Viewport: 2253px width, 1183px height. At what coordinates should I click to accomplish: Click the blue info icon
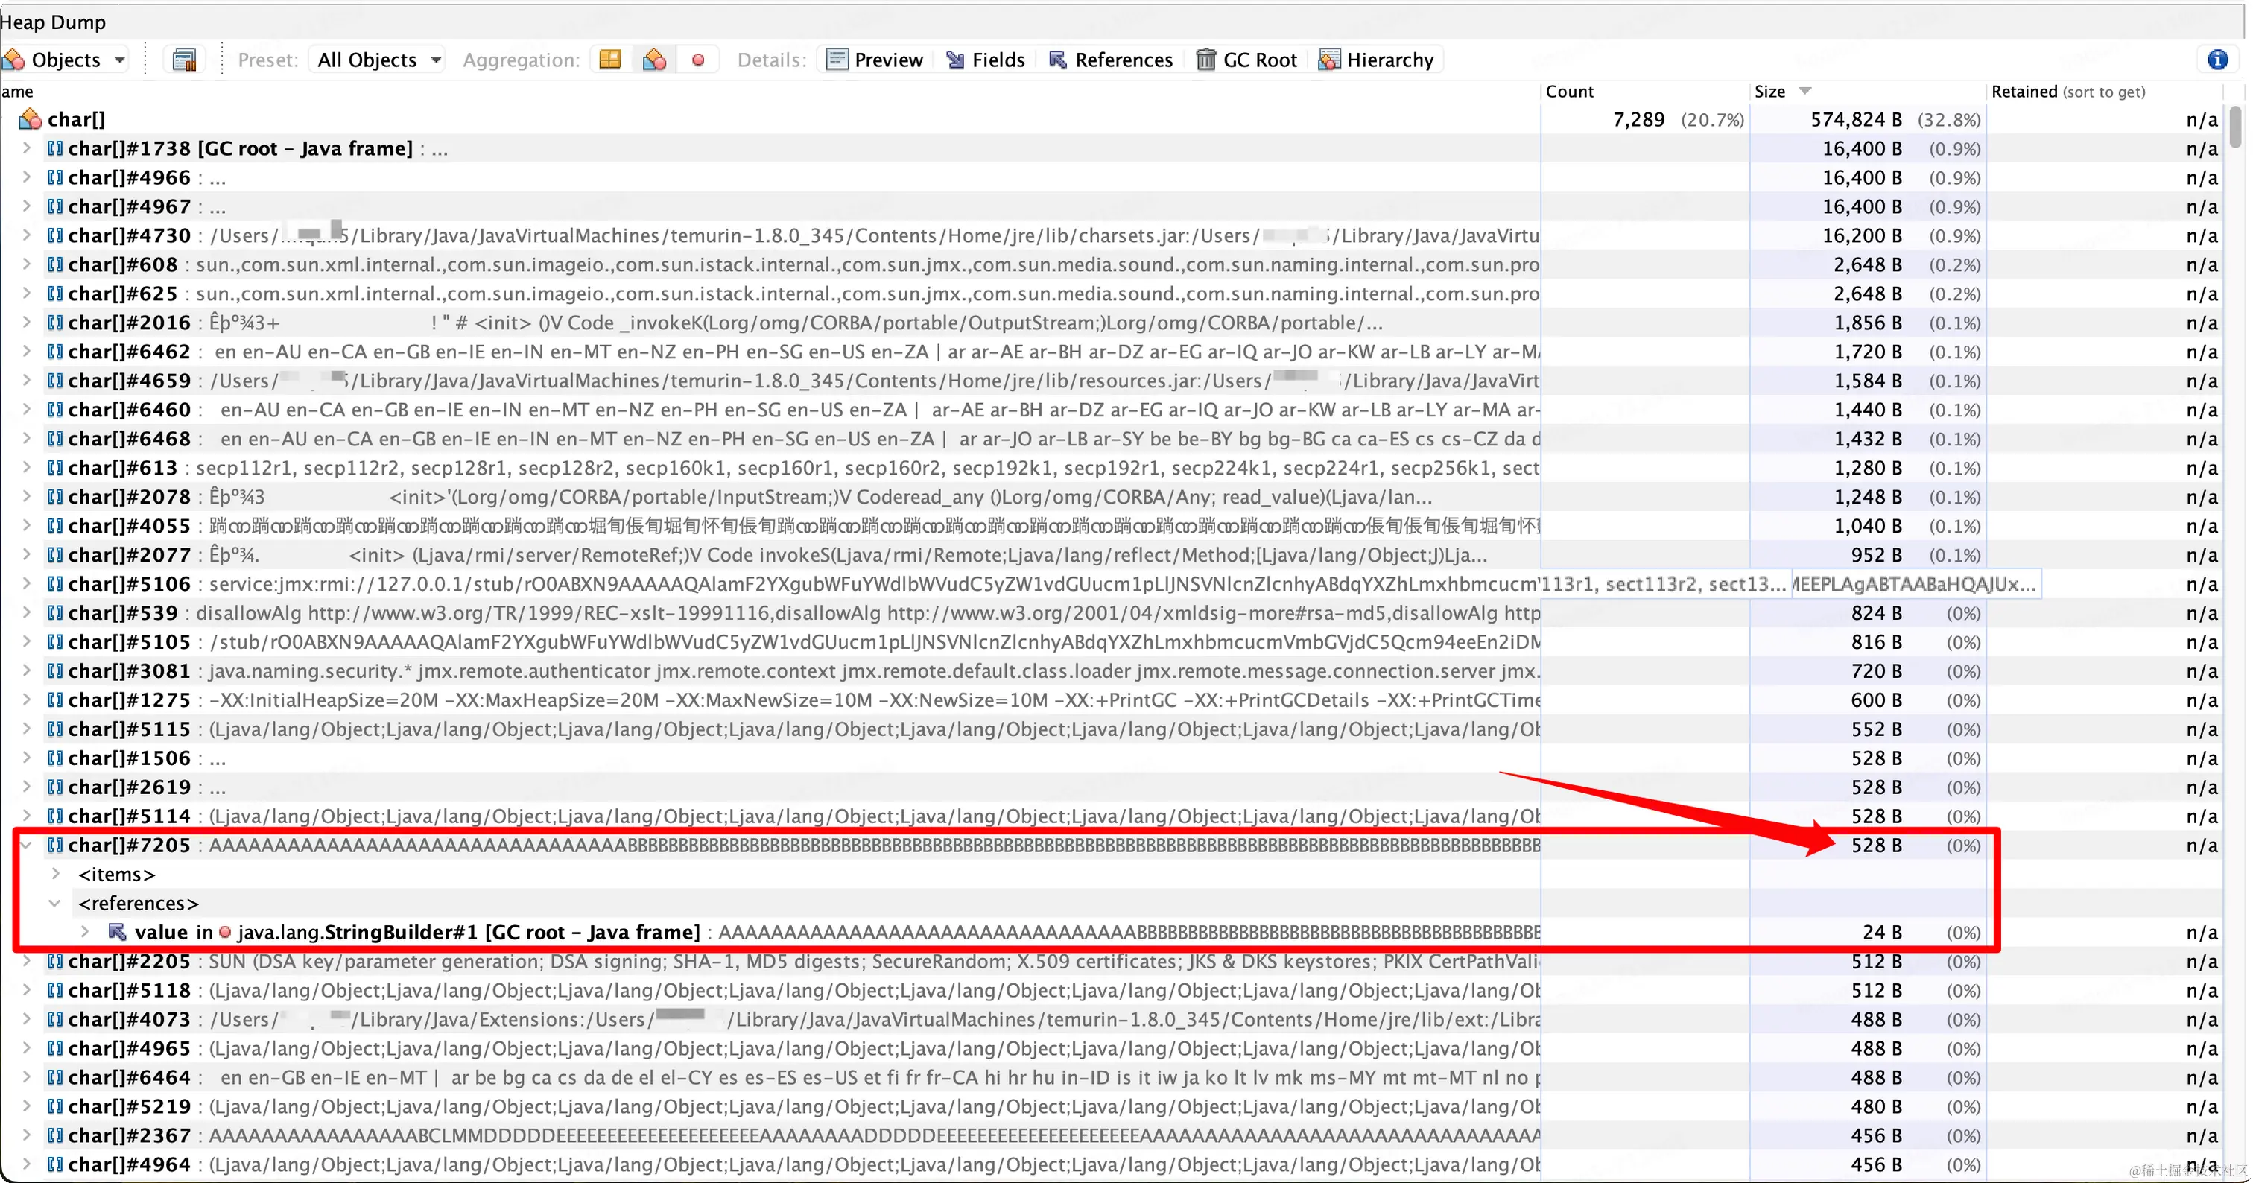point(2217,60)
